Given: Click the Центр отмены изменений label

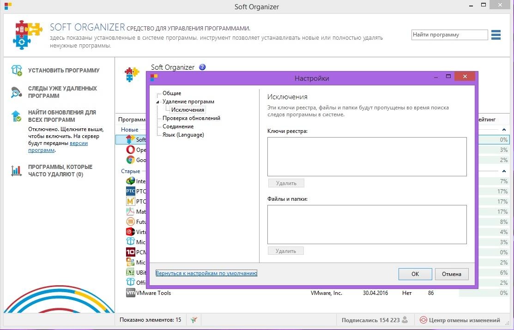Looking at the screenshot, I should click(x=464, y=320).
